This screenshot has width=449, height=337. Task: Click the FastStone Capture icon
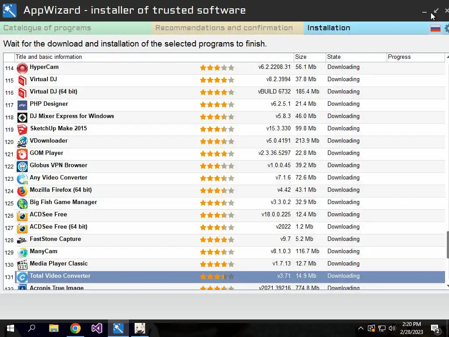point(22,240)
